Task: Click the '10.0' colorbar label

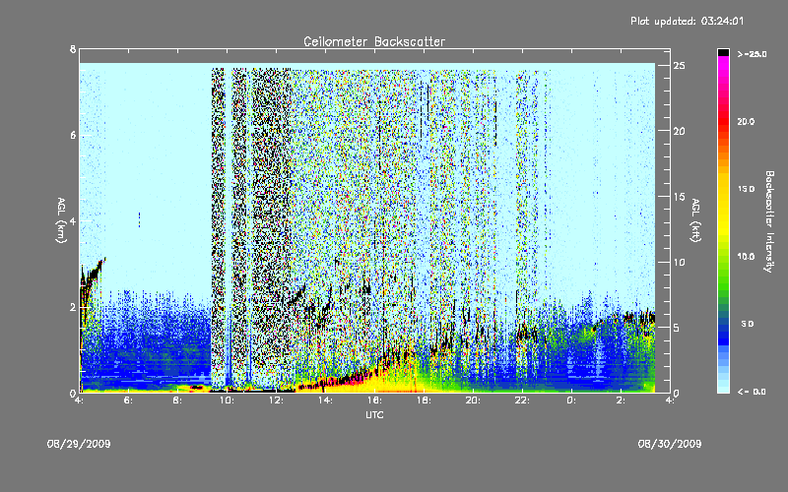Action: (x=746, y=256)
